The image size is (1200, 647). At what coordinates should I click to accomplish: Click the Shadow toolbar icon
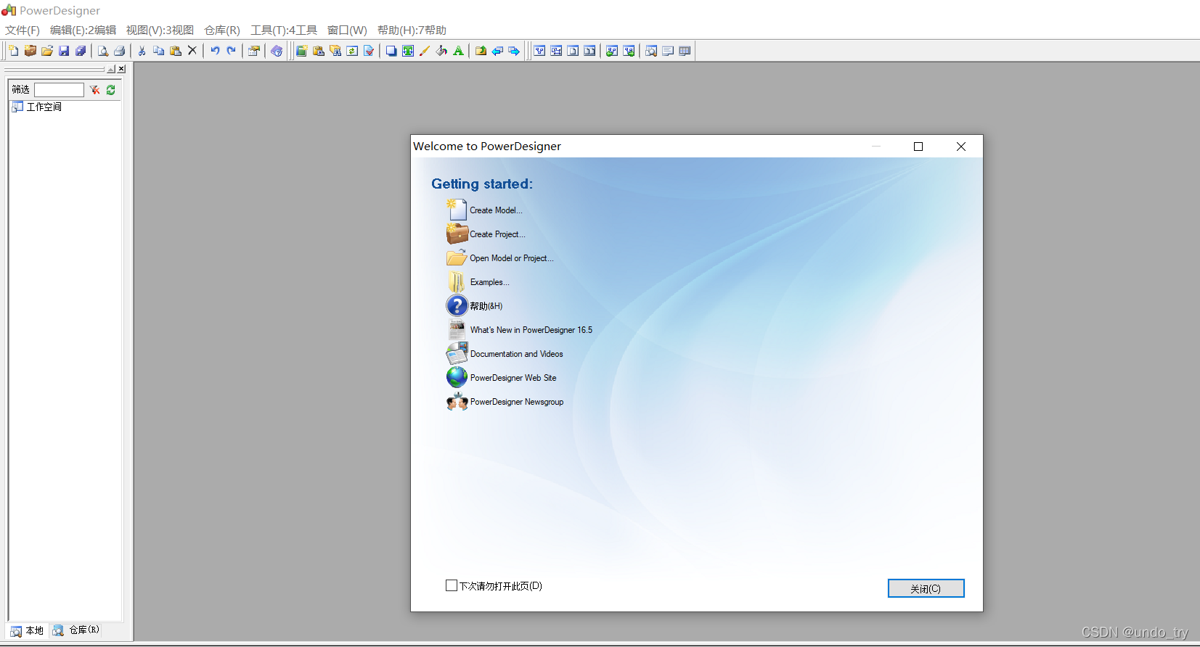tap(391, 51)
